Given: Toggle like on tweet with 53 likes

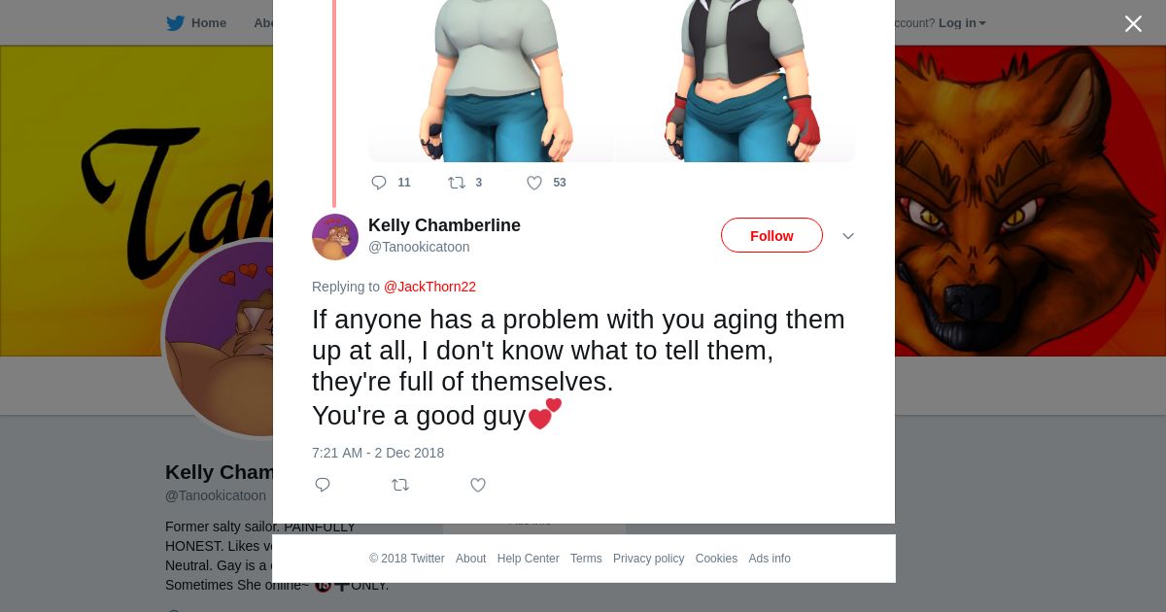Looking at the screenshot, I should (x=534, y=183).
